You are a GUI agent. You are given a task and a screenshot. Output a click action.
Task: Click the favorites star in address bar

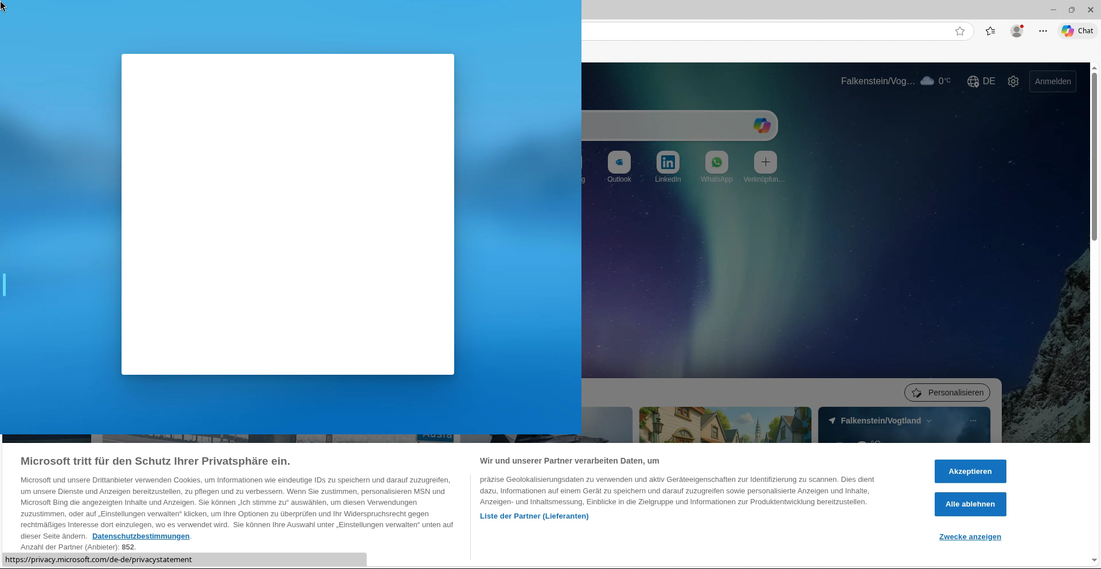959,32
